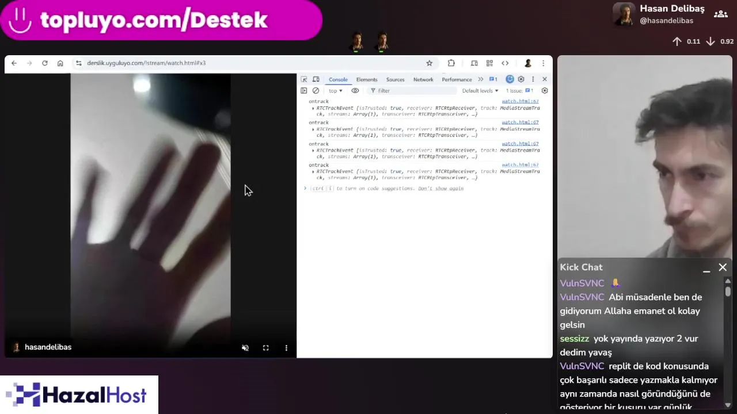This screenshot has height=414, width=737.
Task: Click the issues counter badge beside tabs
Action: [x=493, y=79]
